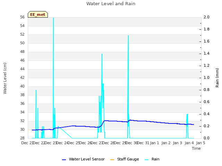Click the Jan 3 date tick label
This screenshot has height=166, width=222.
point(177,143)
